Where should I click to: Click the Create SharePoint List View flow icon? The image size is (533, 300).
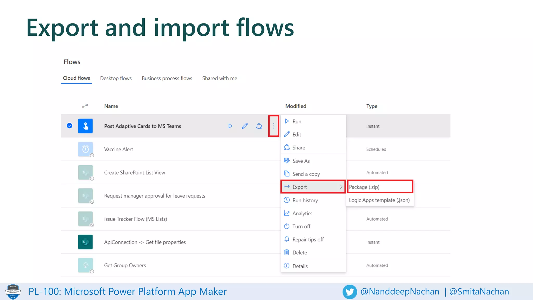click(x=85, y=172)
